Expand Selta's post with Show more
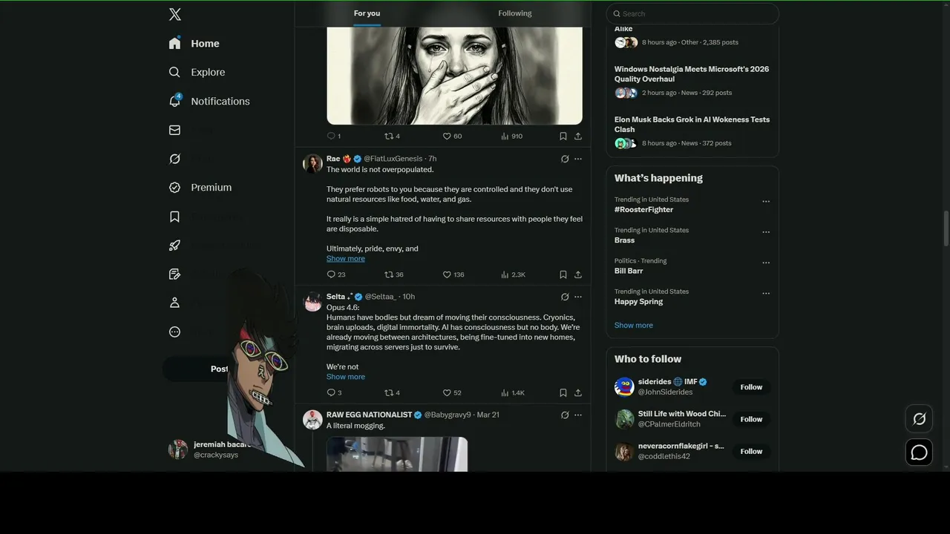950x534 pixels. click(345, 377)
